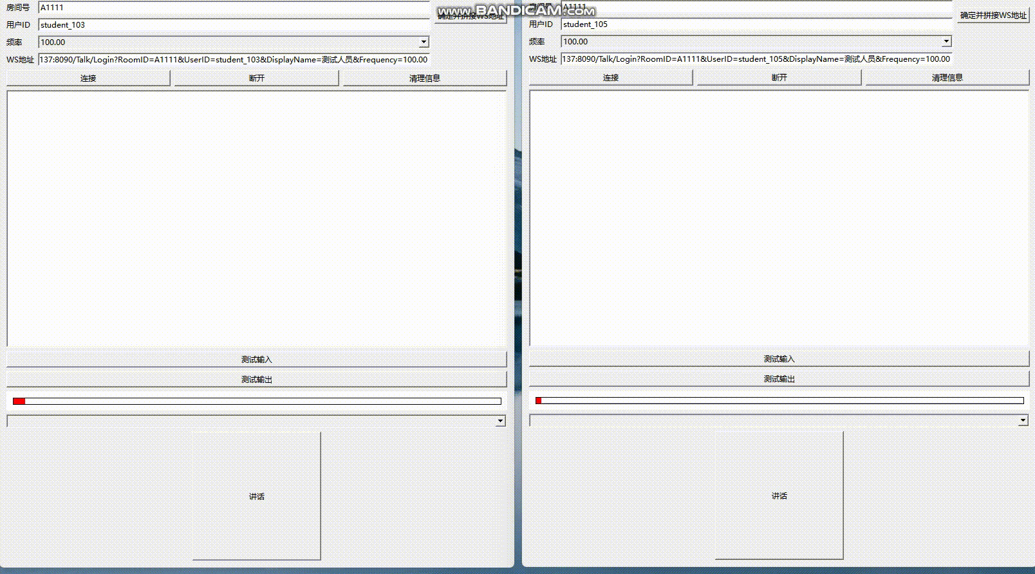Open the 频率 100.00 dropdown in right window
Image resolution: width=1035 pixels, height=574 pixels.
pyautogui.click(x=946, y=41)
